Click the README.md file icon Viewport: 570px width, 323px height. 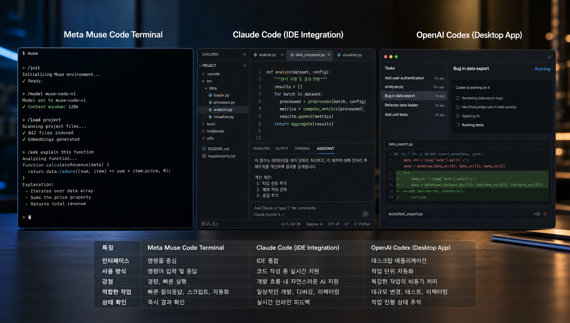tap(204, 149)
